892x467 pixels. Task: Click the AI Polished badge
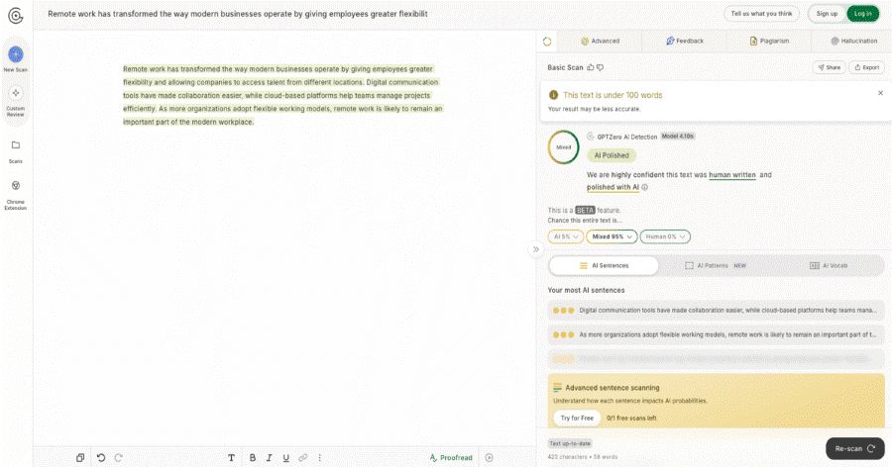click(612, 155)
